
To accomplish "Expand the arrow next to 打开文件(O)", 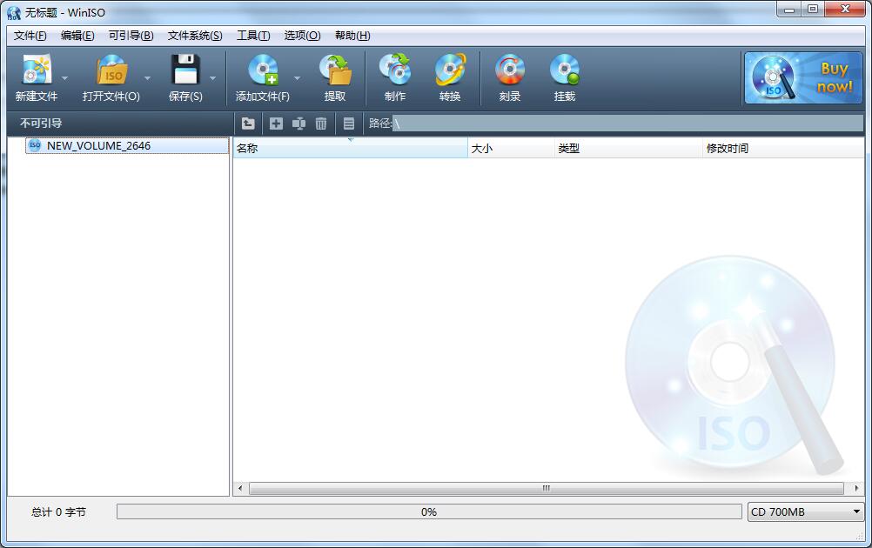I will click(147, 78).
